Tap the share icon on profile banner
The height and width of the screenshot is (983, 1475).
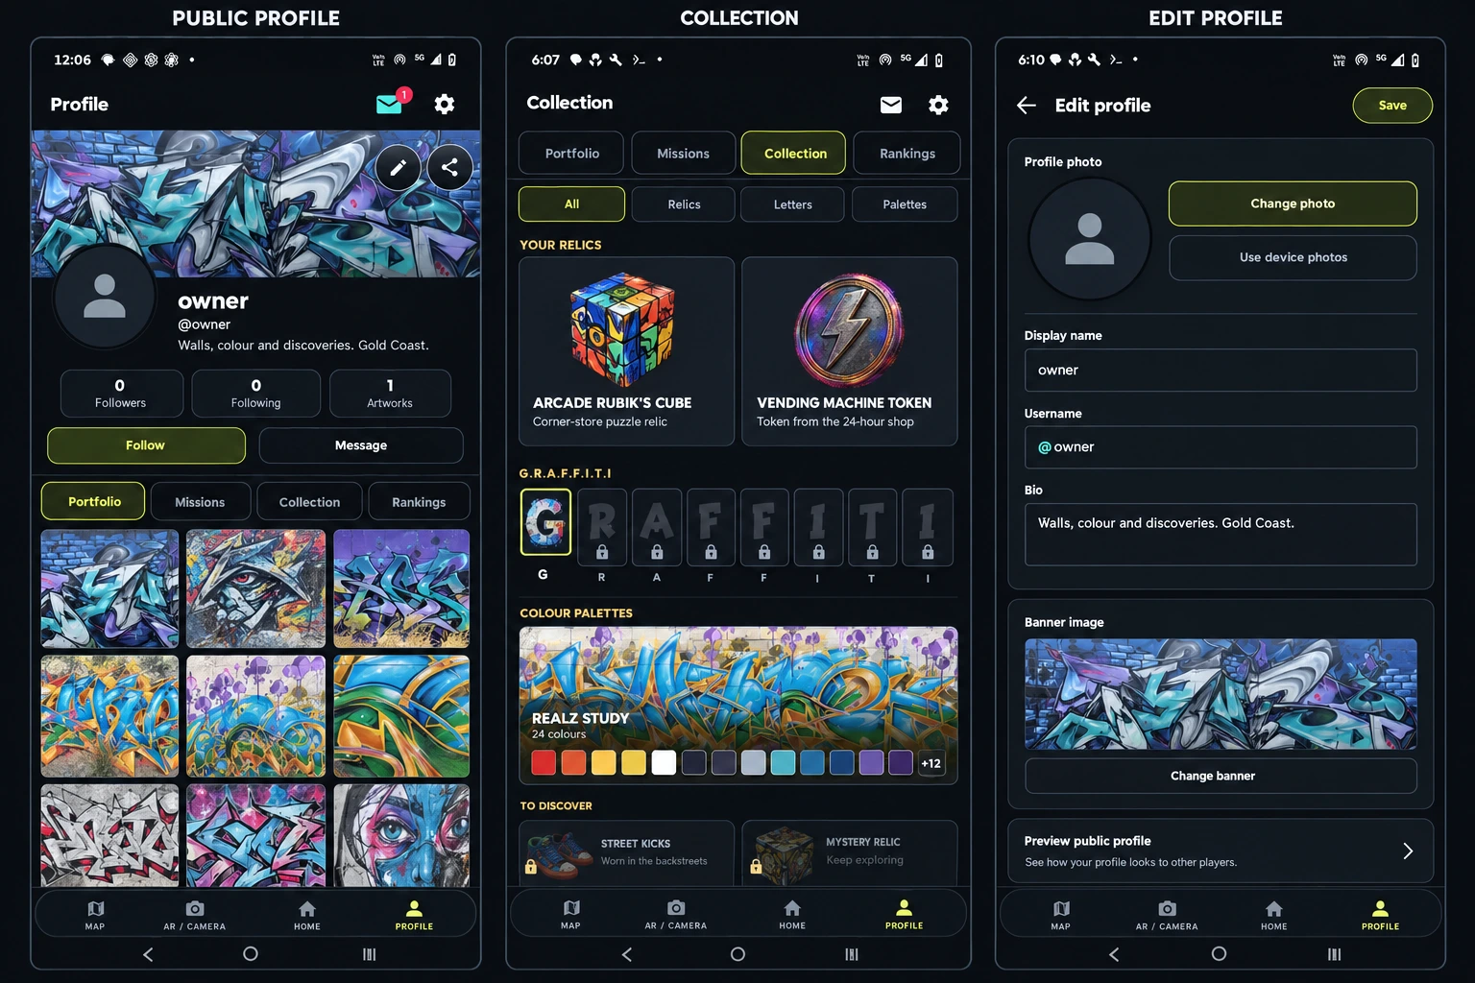click(x=449, y=168)
